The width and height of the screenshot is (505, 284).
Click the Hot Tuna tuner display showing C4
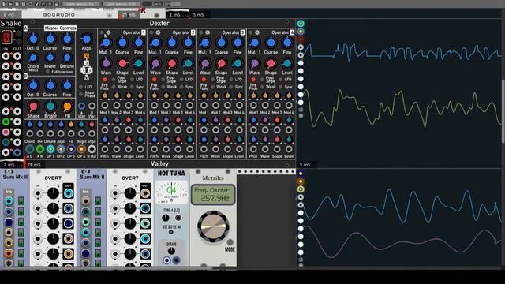coord(171,192)
